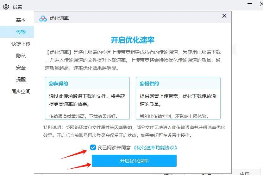Click the 您提供的 info card

(178, 98)
